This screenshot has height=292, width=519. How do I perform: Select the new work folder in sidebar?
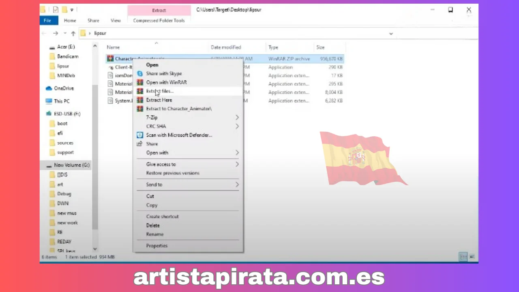(67, 223)
